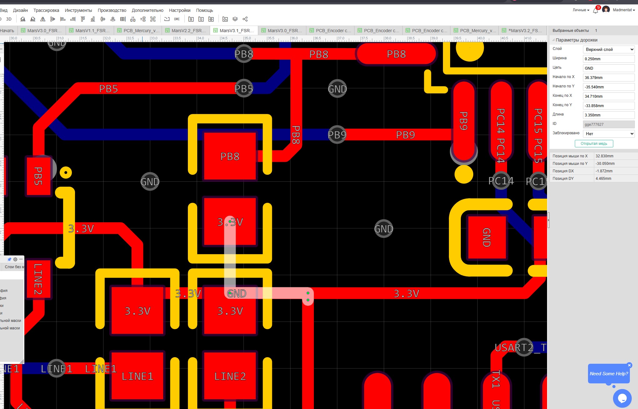Viewport: 638px width, 409px height.
Task: Edit the Конец по X field
Action: click(x=609, y=96)
